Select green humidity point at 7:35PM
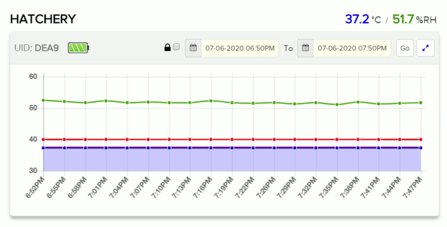 (337, 104)
